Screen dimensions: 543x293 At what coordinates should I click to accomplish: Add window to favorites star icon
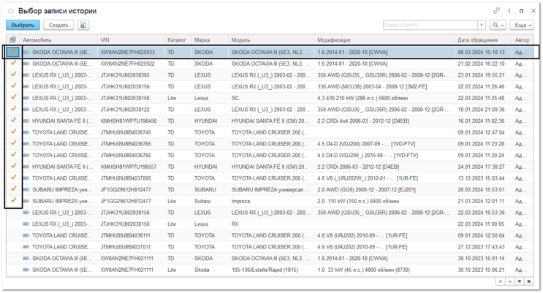[11, 11]
